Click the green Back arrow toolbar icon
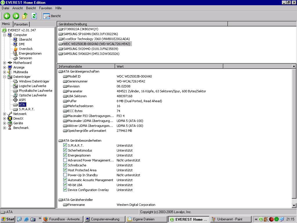The image size is (297, 223). coord(7,16)
